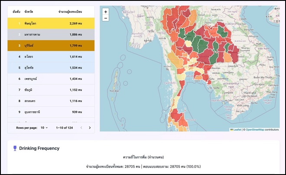This screenshot has width=286, height=175.
Task: Click the wine glass Drinking Frequency icon
Action: (x=15, y=149)
